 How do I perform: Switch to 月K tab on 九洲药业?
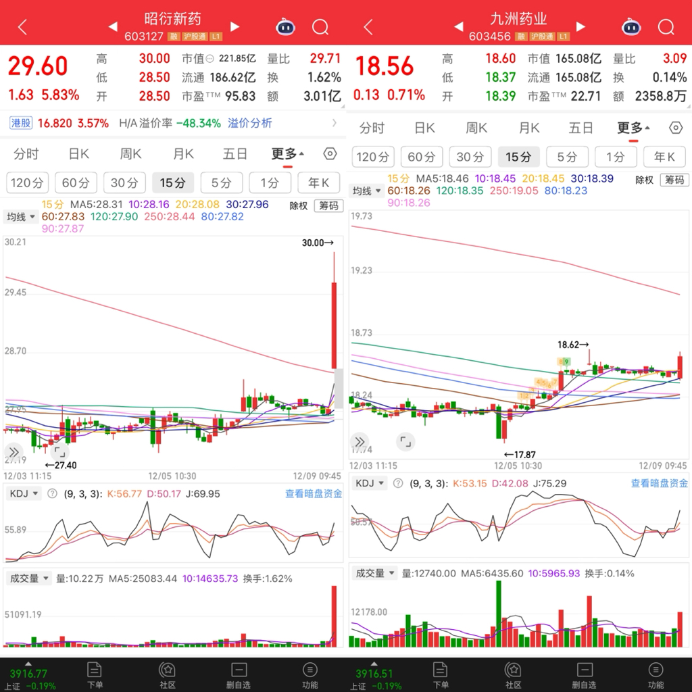click(x=529, y=128)
